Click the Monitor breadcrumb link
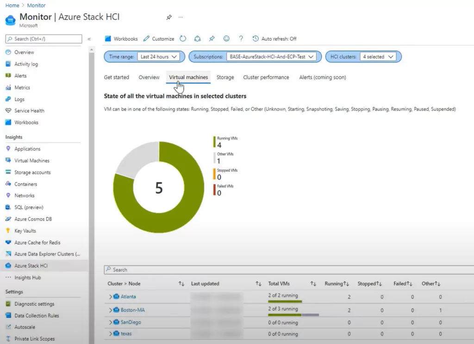This screenshot has height=344, width=474. [x=36, y=6]
